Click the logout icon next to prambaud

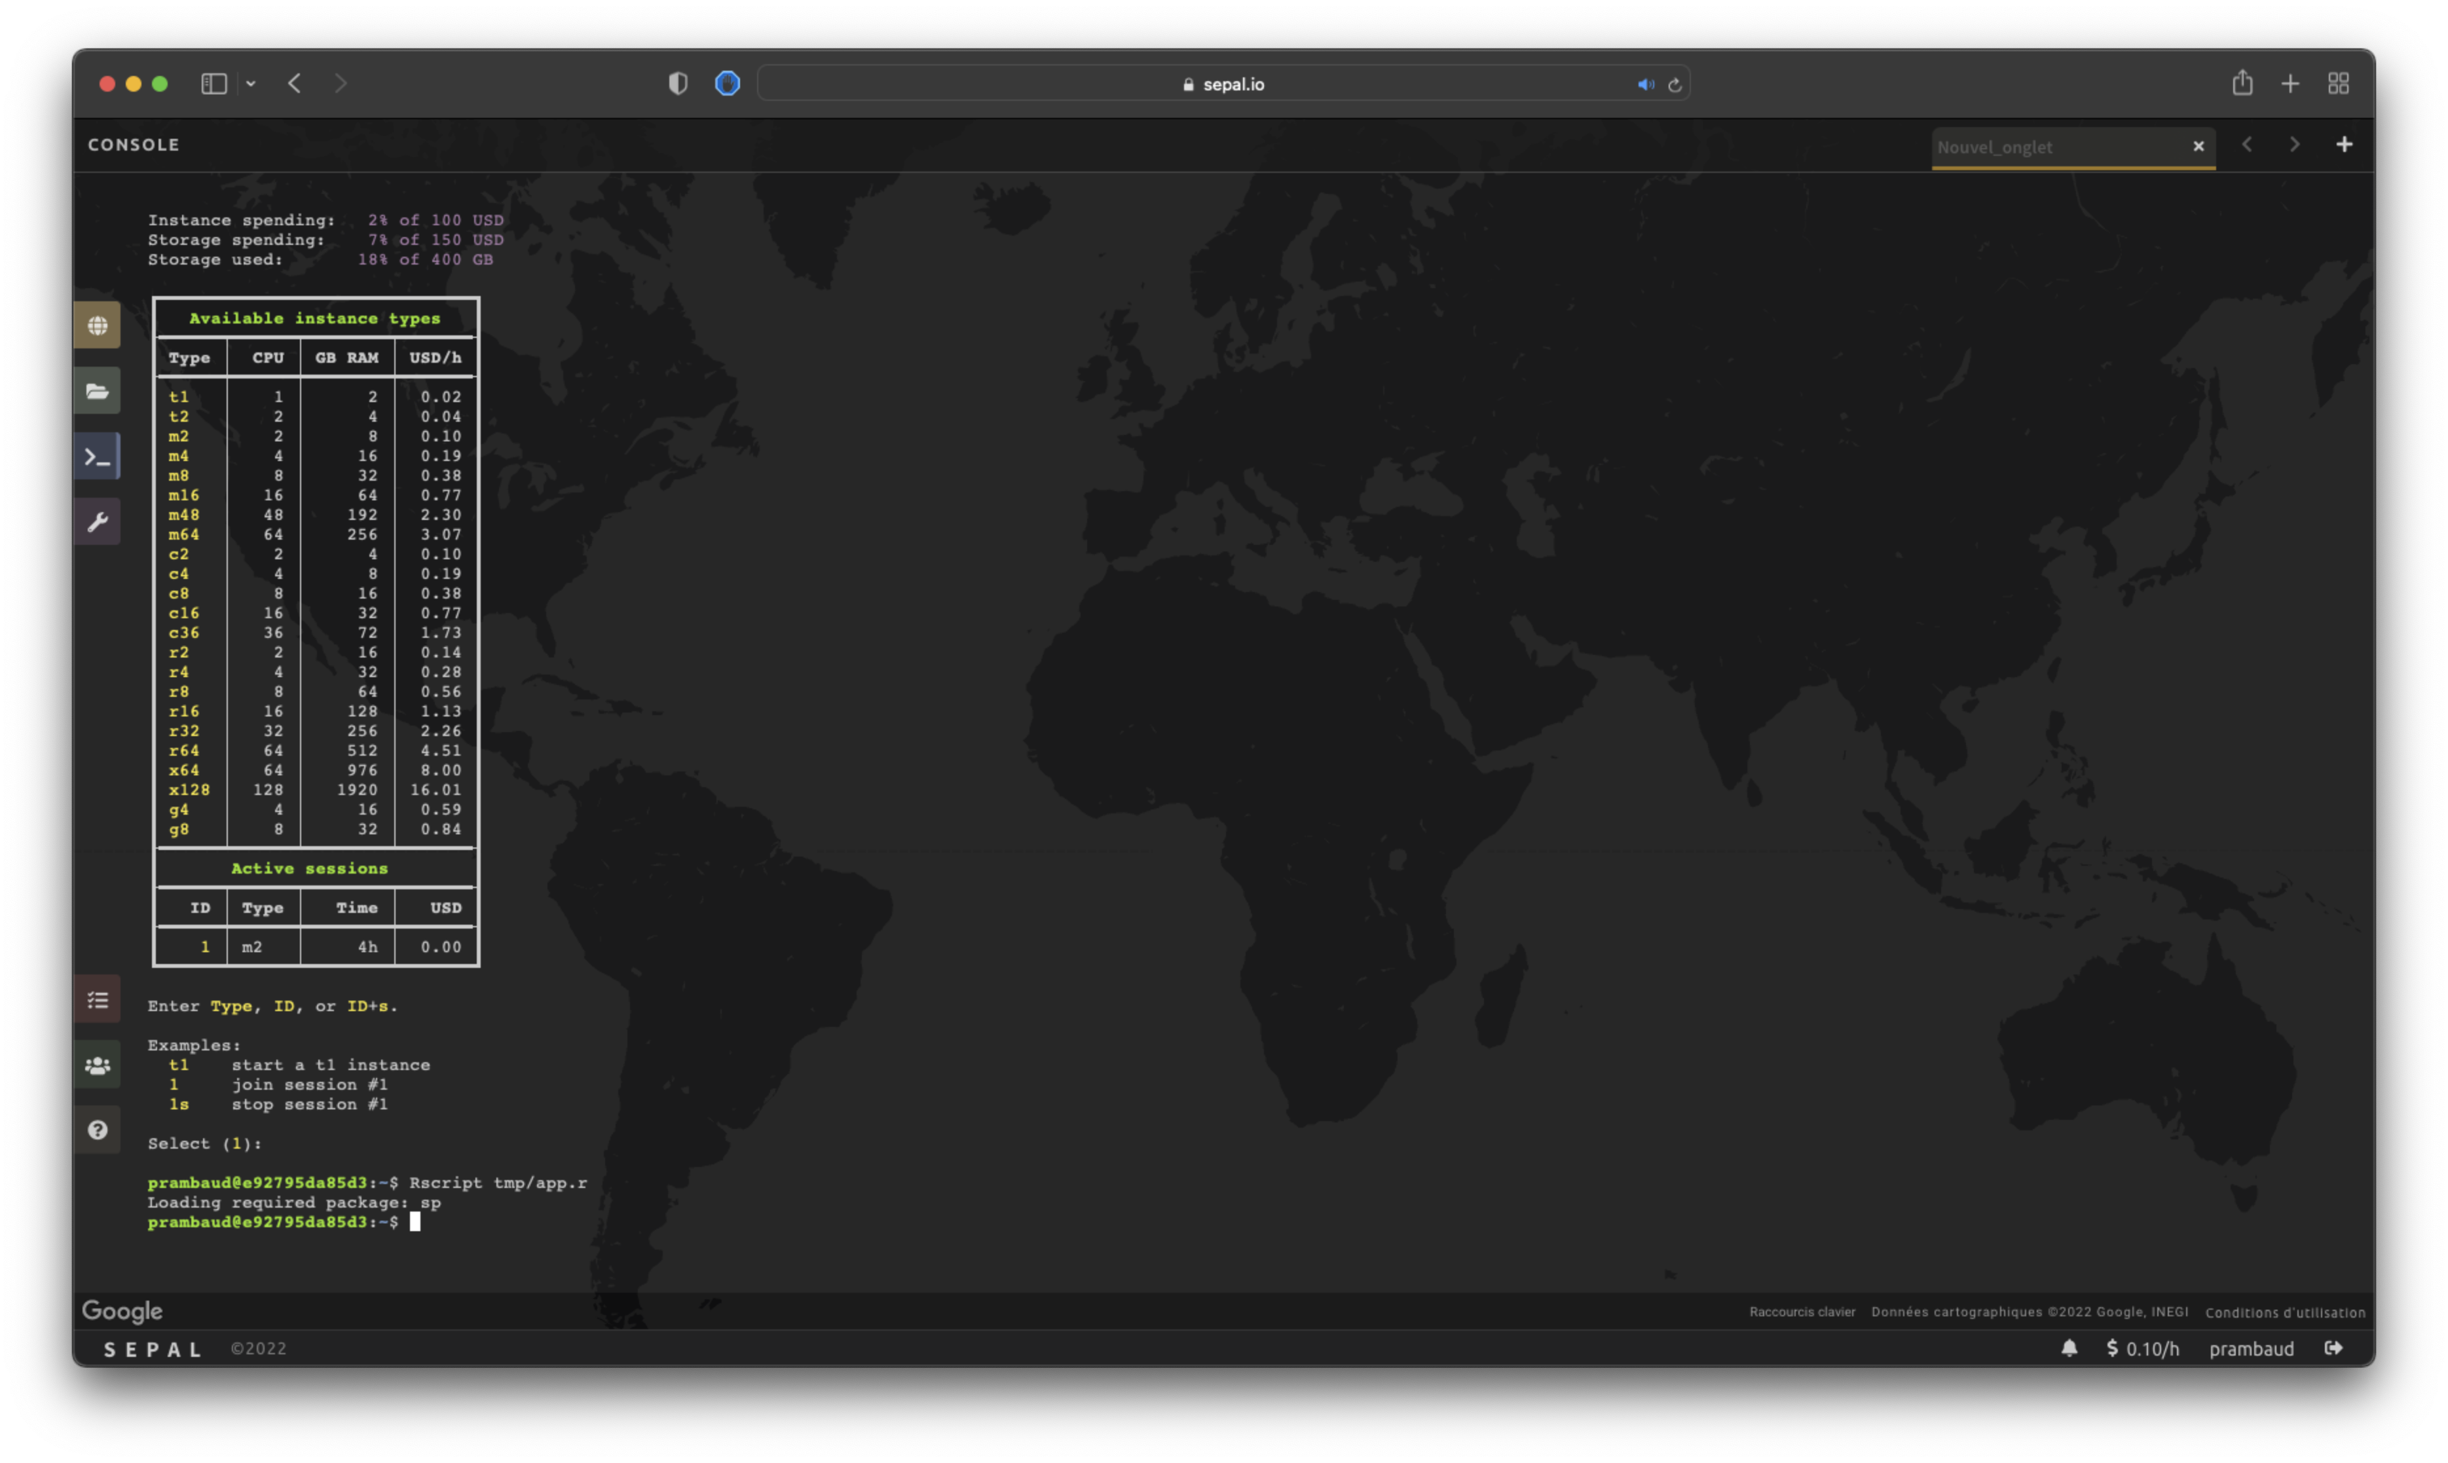(2333, 1348)
